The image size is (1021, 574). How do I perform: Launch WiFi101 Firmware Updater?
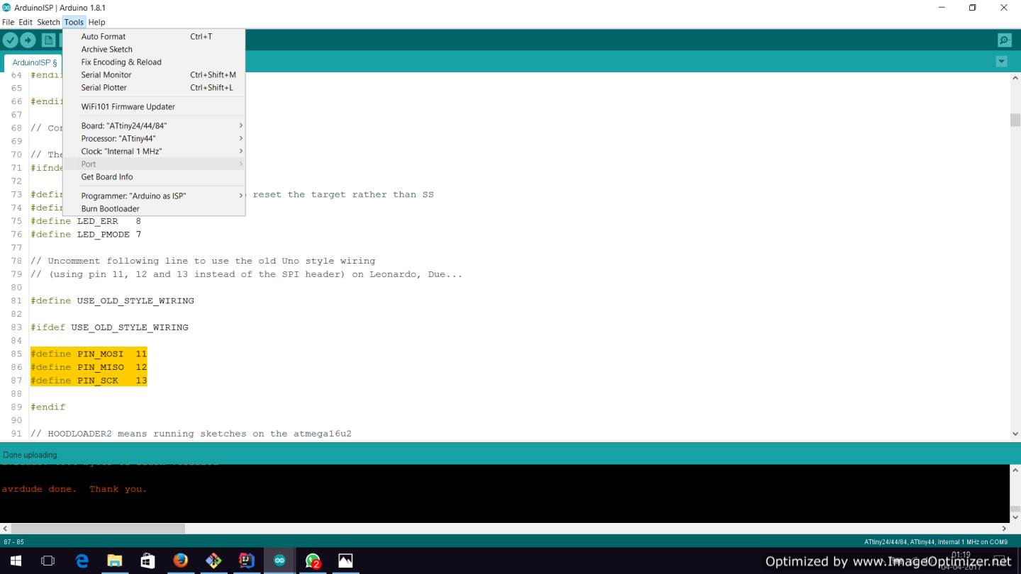[154, 106]
